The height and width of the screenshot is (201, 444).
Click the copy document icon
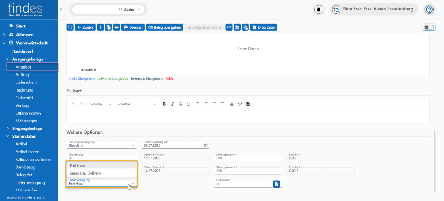click(108, 27)
